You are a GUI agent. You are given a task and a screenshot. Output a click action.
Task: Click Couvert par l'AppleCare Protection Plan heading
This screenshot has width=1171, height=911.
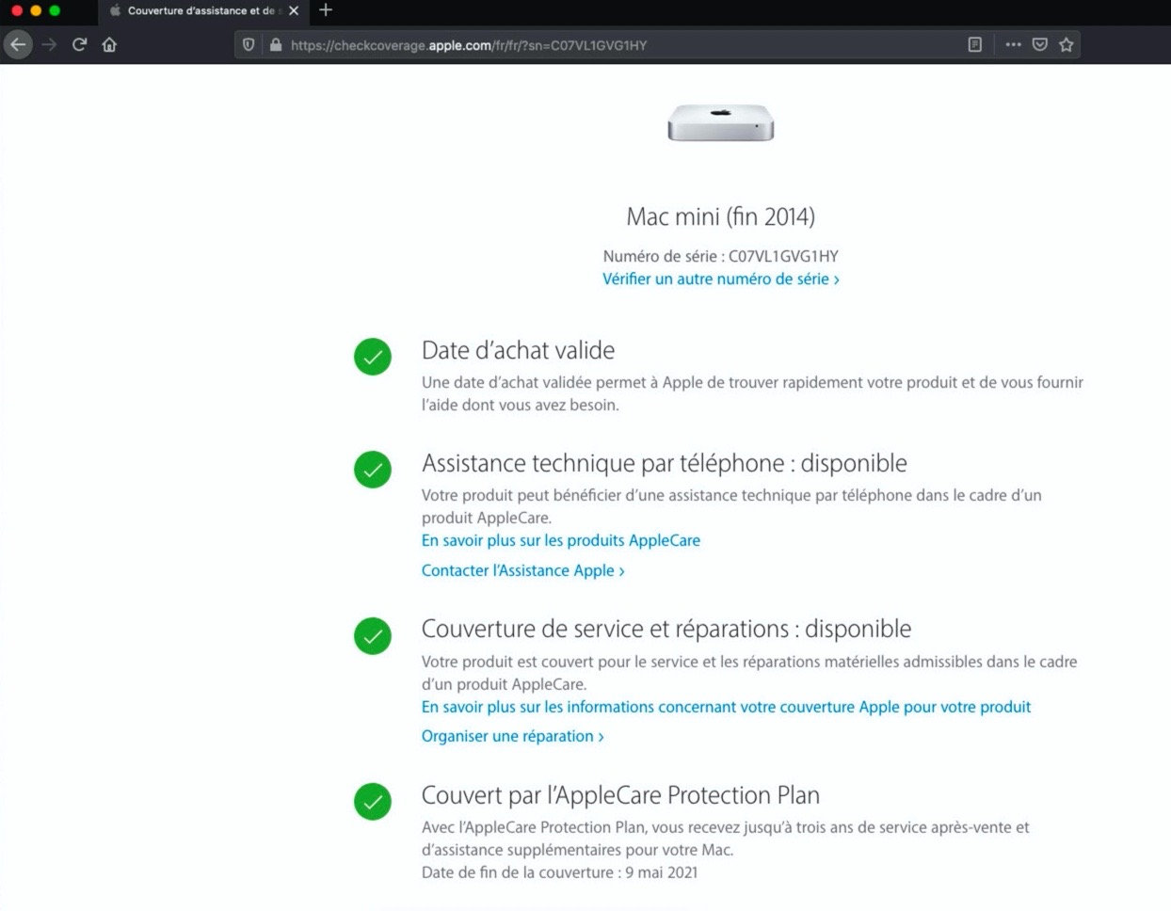click(620, 795)
